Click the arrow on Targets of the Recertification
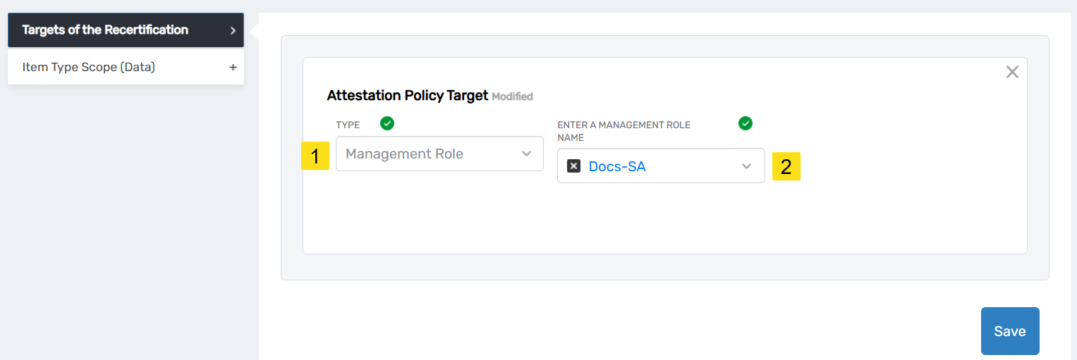 [x=233, y=30]
